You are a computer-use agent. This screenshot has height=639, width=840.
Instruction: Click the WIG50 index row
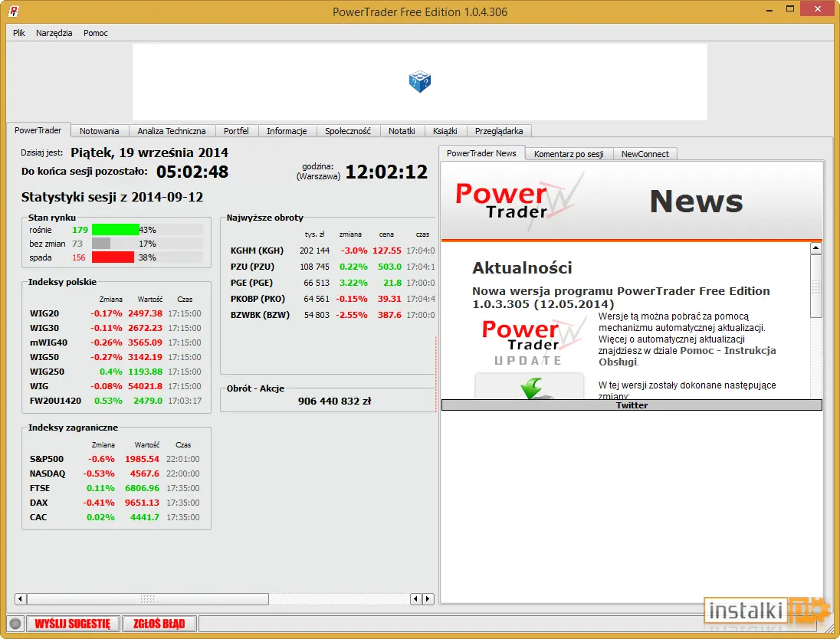tap(116, 357)
